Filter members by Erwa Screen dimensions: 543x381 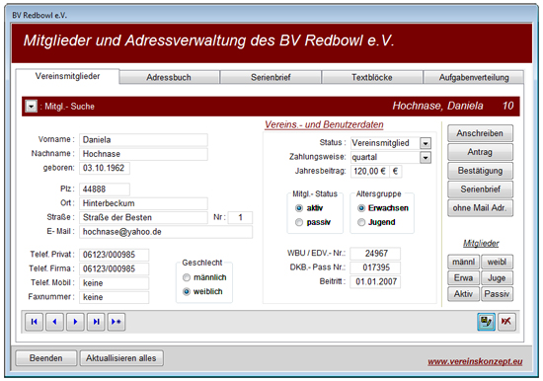(463, 277)
